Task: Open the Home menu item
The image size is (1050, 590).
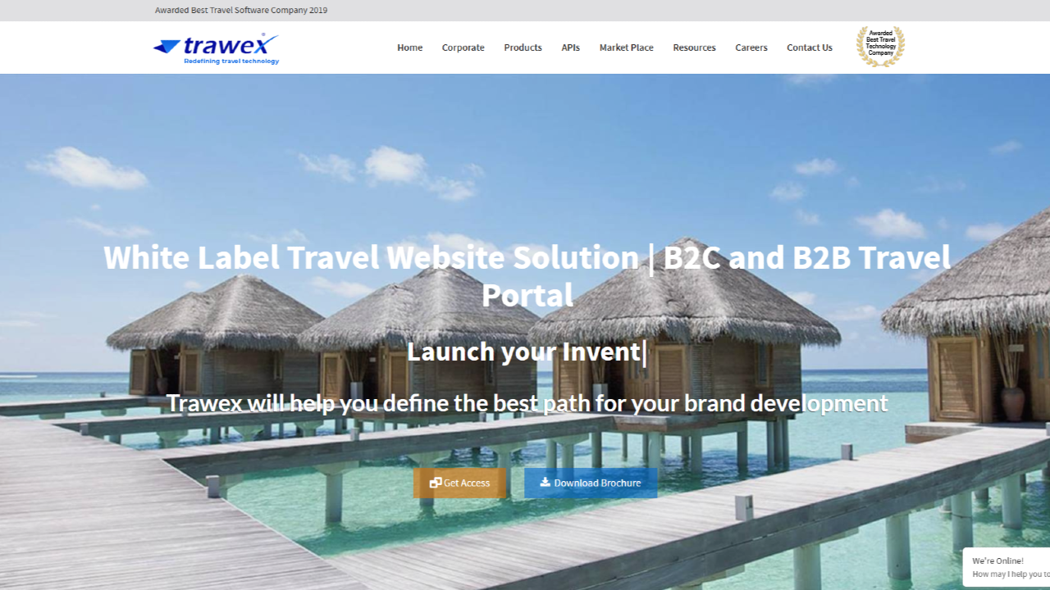Action: click(410, 48)
